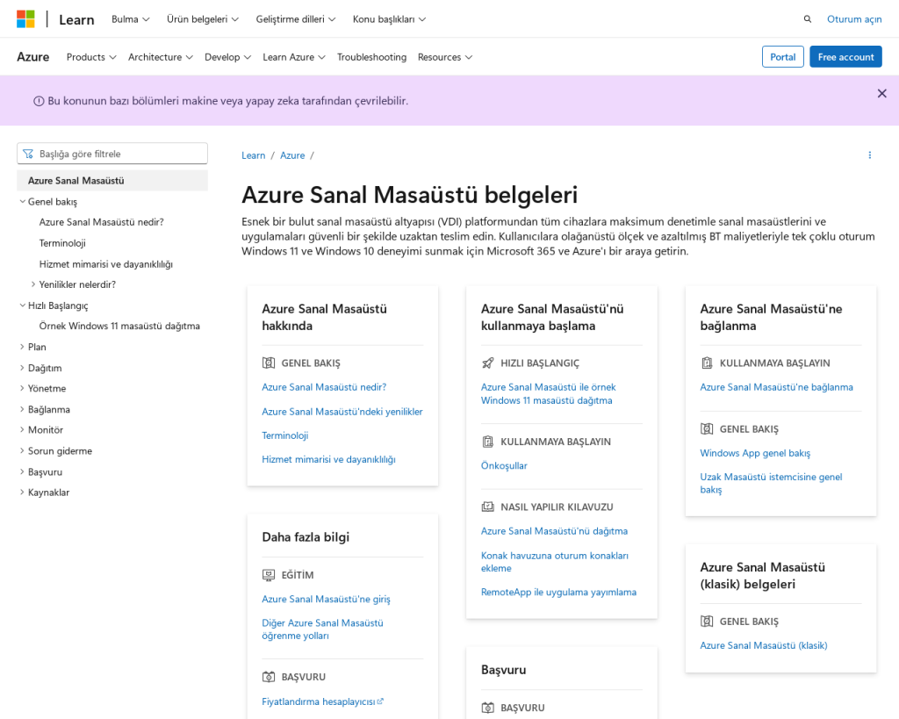This screenshot has height=719, width=899.
Task: Expand the Dağıtım section
Action: [x=40, y=368]
